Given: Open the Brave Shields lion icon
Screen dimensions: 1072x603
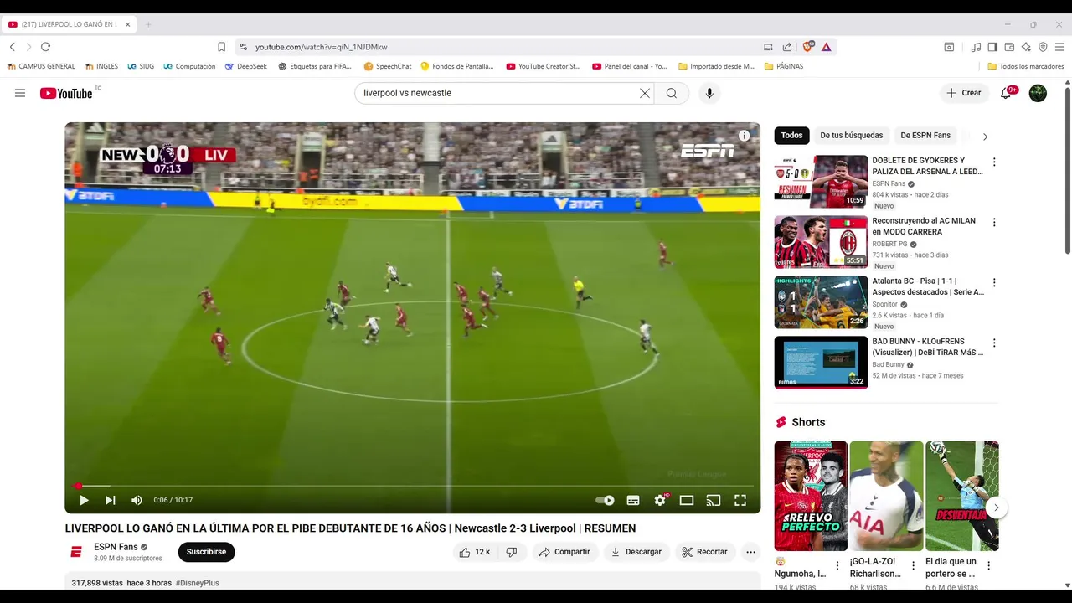Looking at the screenshot, I should 808,47.
